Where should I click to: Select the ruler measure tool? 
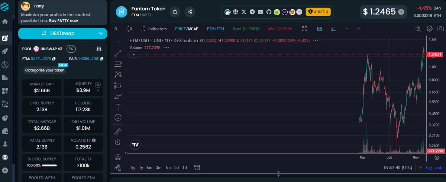pyautogui.click(x=118, y=132)
